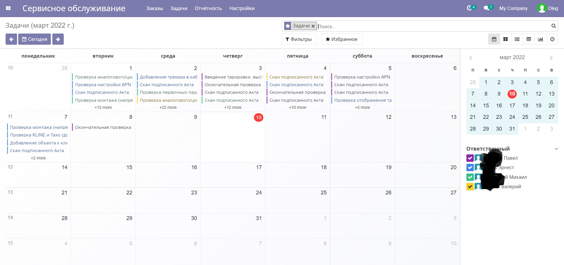Image resolution: width=564 pixels, height=265 pixels.
Task: Switch to list view icon
Action: click(517, 39)
